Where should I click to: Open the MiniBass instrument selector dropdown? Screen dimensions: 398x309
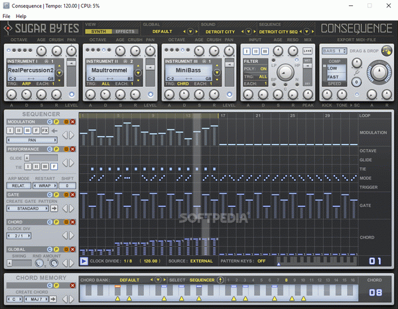[x=217, y=73]
